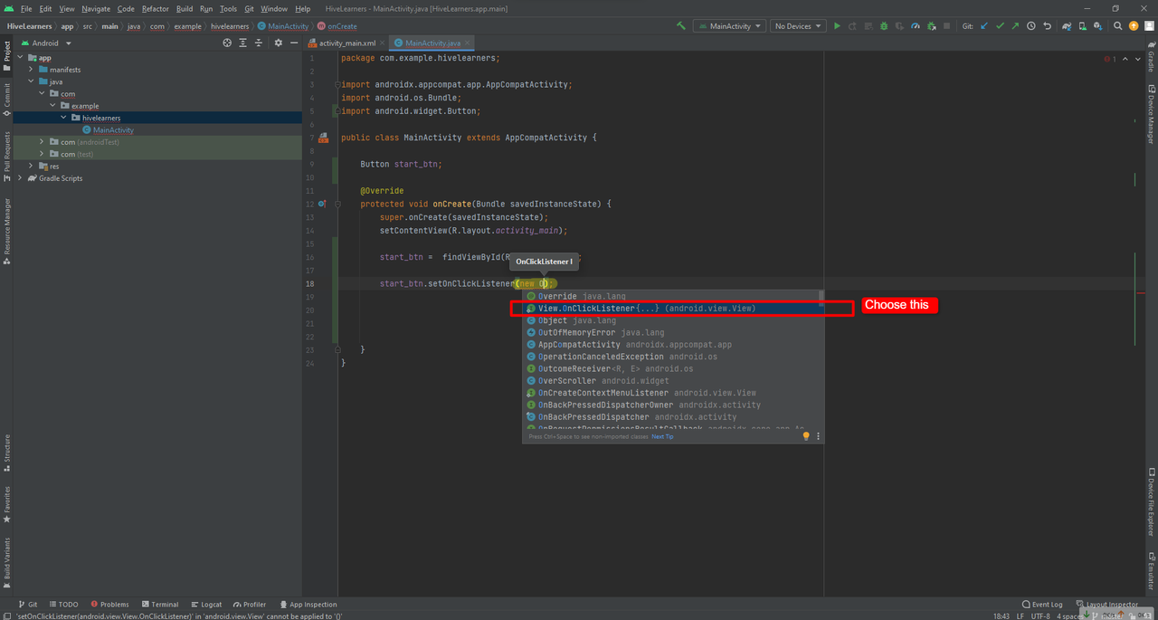Viewport: 1158px width, 620px height.
Task: Click the lightbulb icon in completion popup
Action: pos(806,436)
